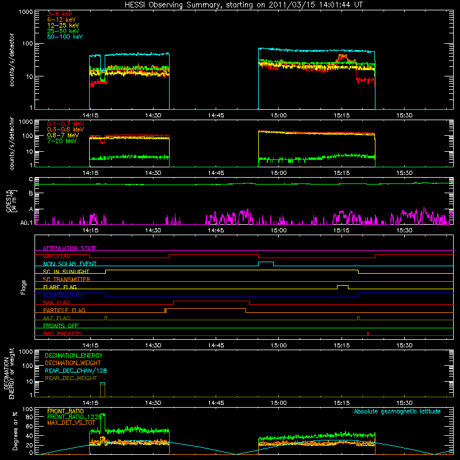Viewport: 460px width, 460px height.
Task: Select the REAR_DEC_WEIGHT legend label
Action: point(71,378)
